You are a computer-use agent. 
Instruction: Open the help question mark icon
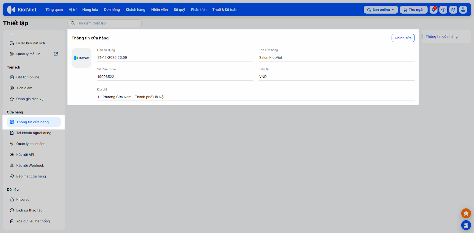click(x=443, y=10)
